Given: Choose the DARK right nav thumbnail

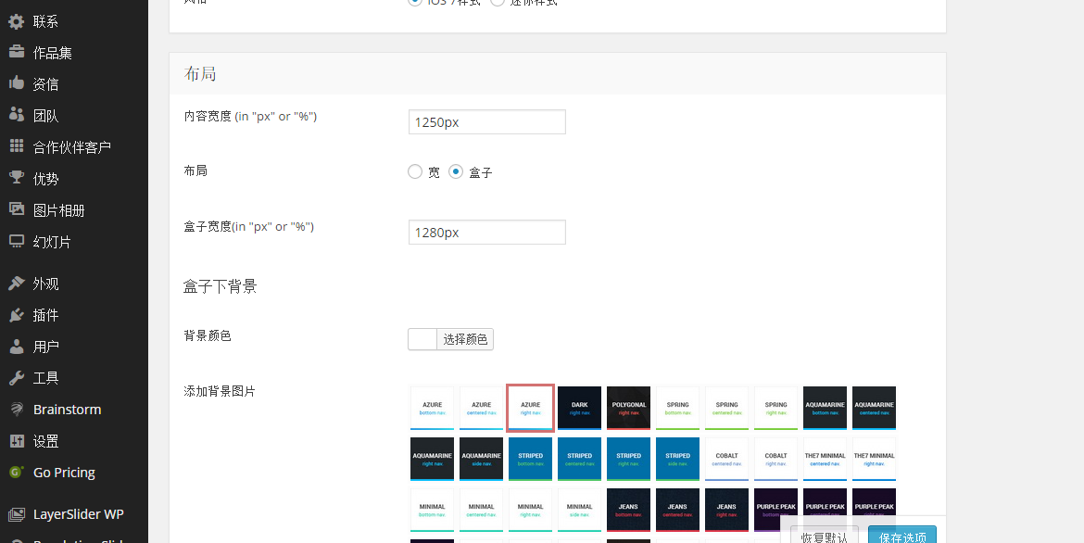Looking at the screenshot, I should (579, 408).
